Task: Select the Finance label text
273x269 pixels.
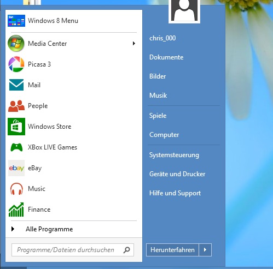Action: click(x=39, y=210)
